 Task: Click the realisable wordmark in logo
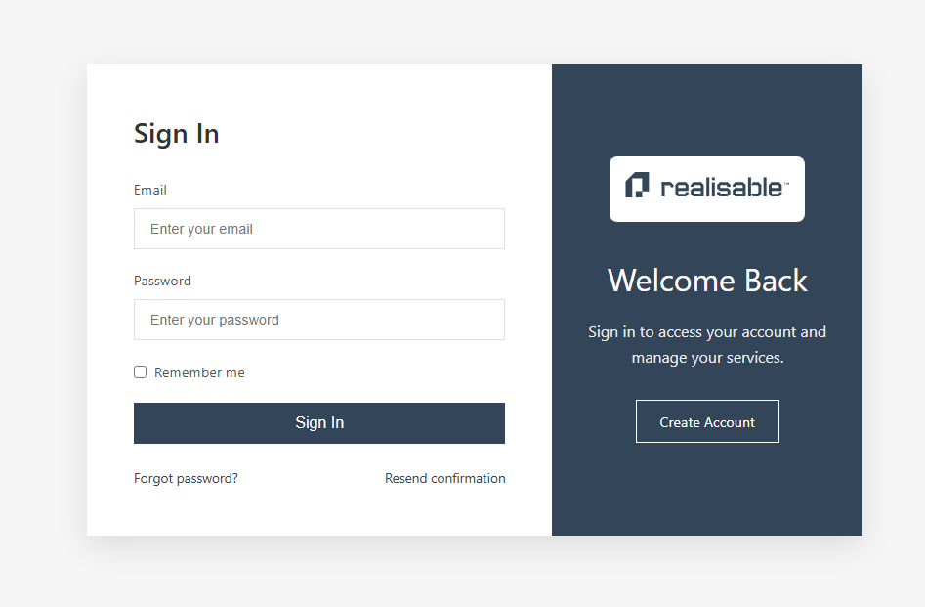721,188
